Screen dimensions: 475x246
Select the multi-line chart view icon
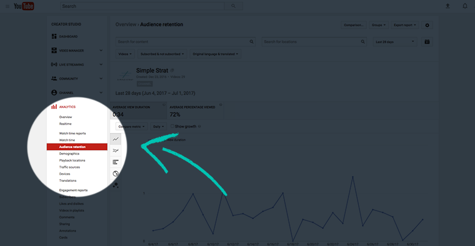pos(116,150)
